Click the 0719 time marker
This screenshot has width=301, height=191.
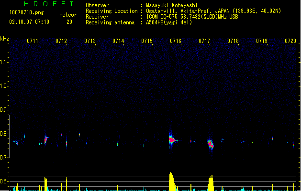262,41
